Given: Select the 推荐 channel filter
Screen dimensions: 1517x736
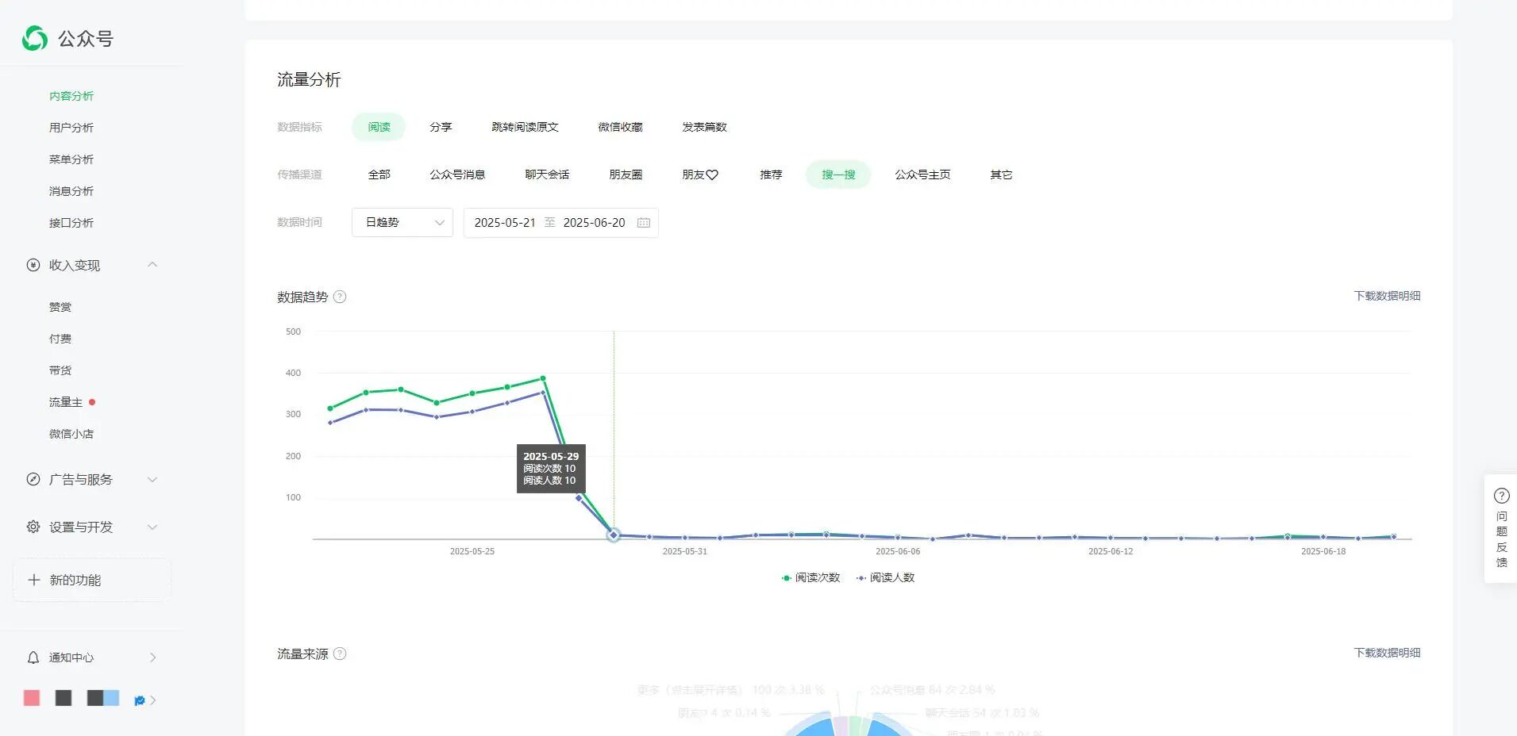Looking at the screenshot, I should pyautogui.click(x=771, y=174).
